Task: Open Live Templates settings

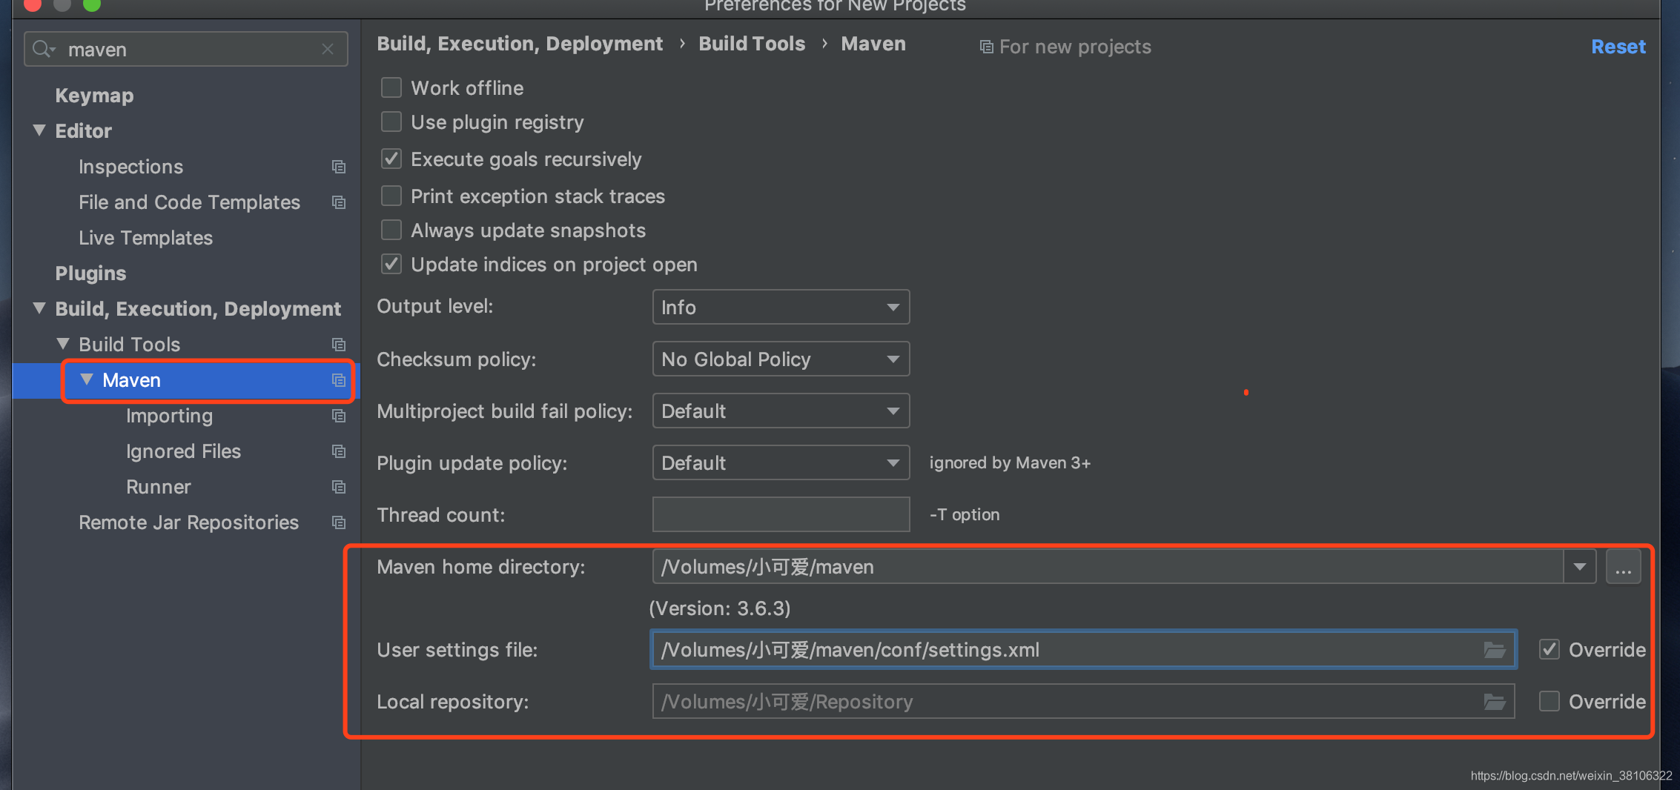Action: click(145, 238)
